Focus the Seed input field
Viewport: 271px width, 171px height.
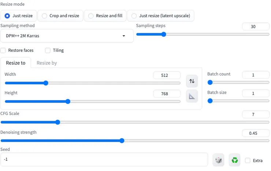(104, 160)
